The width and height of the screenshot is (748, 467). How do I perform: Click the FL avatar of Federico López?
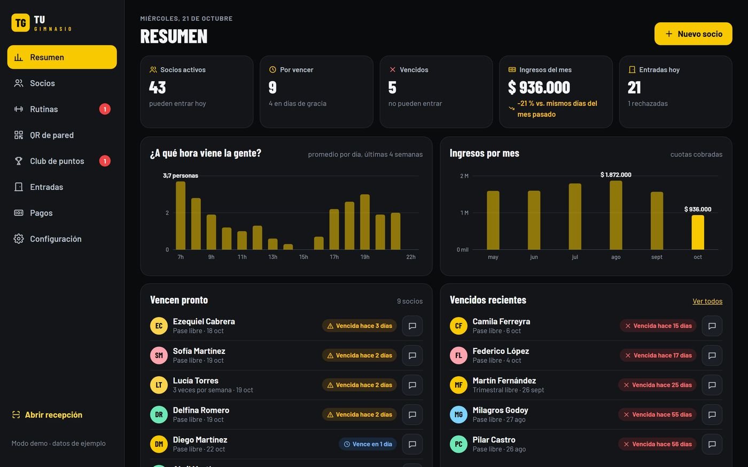pos(458,355)
